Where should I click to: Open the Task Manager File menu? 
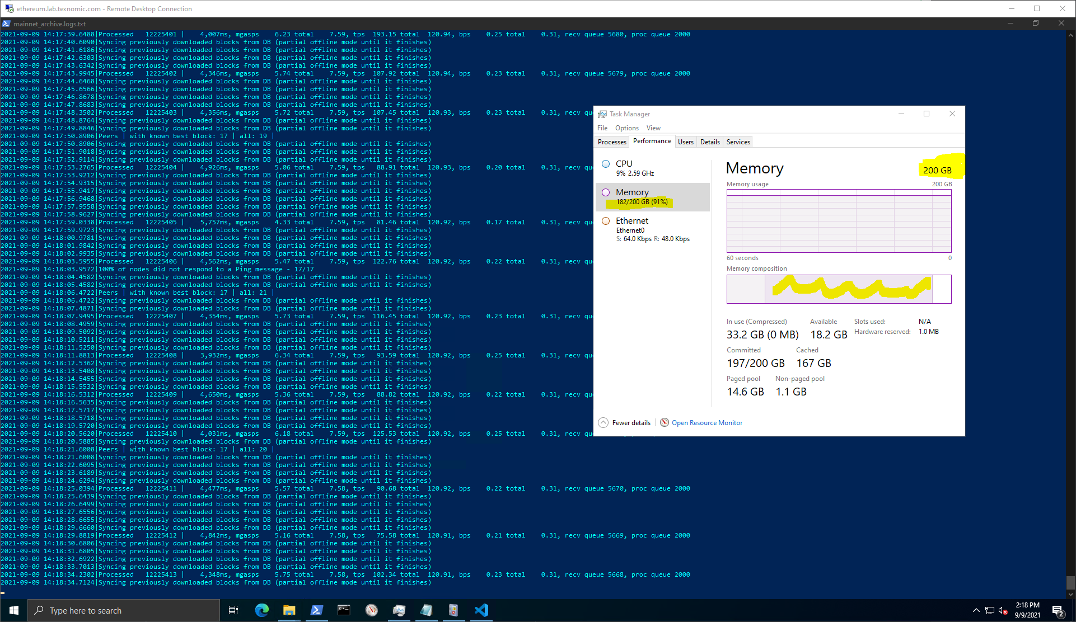[x=602, y=128]
